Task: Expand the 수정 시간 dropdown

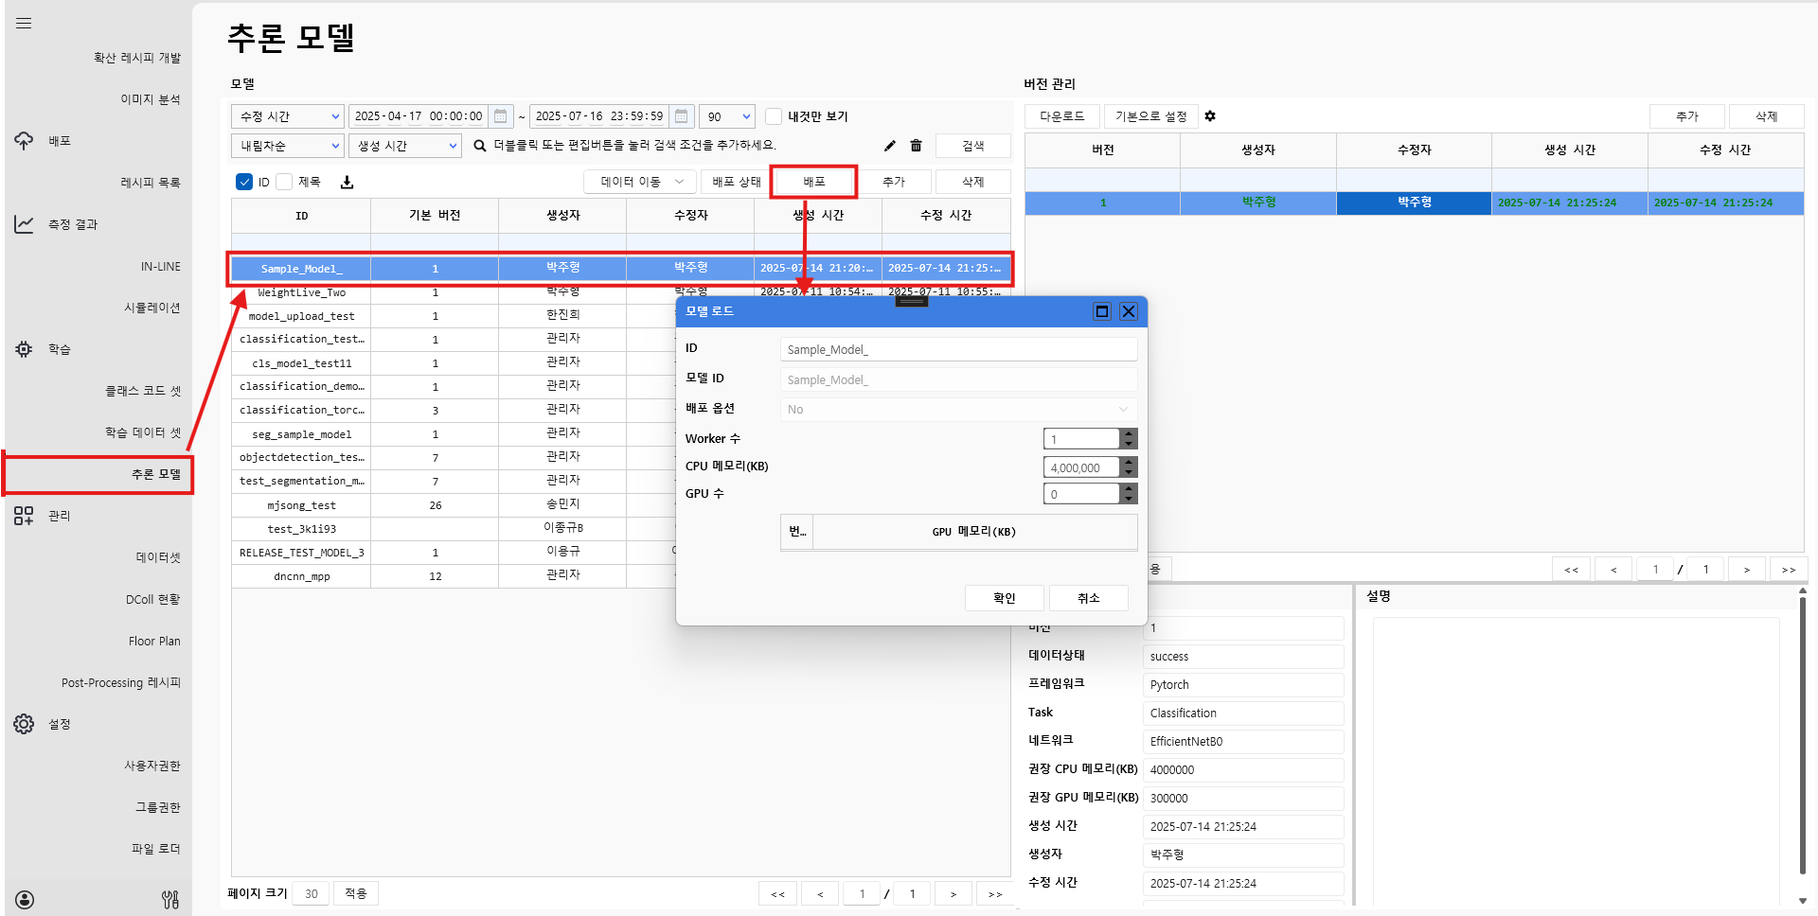Action: 288,116
